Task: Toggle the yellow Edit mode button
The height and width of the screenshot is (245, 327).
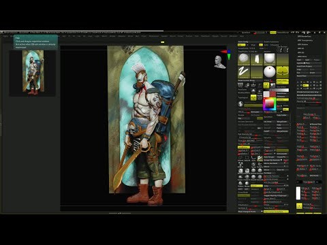Action: (266, 85)
